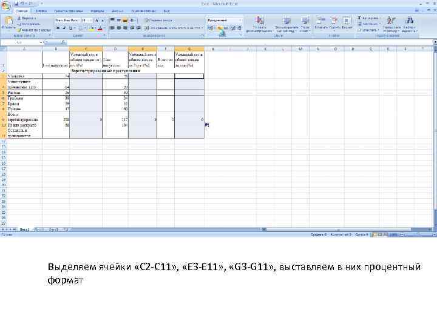Click the Clear eraser command
The image size is (437, 327).
[x=368, y=30]
